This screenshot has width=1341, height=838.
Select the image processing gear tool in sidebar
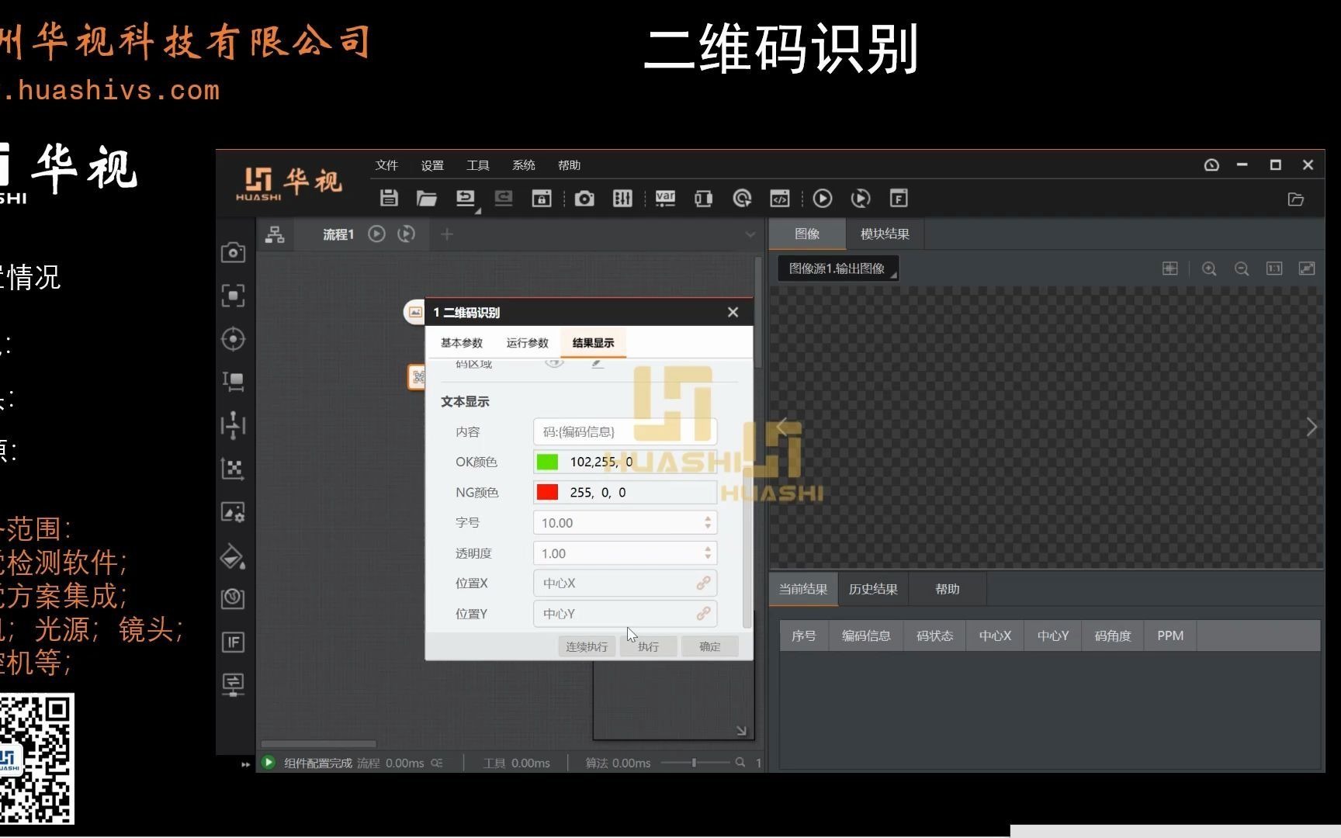click(233, 512)
